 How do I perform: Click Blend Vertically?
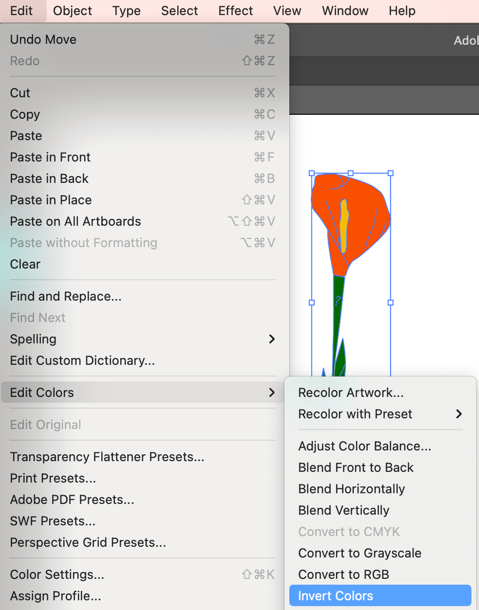(x=344, y=510)
